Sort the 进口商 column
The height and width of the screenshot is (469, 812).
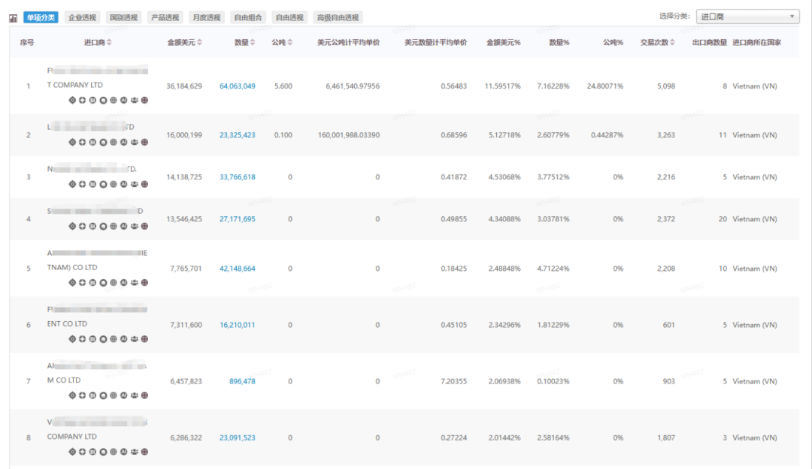click(110, 43)
